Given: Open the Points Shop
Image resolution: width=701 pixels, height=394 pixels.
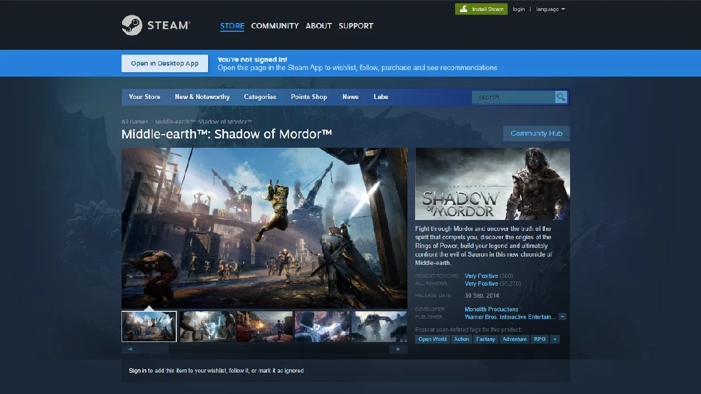Looking at the screenshot, I should pyautogui.click(x=309, y=97).
